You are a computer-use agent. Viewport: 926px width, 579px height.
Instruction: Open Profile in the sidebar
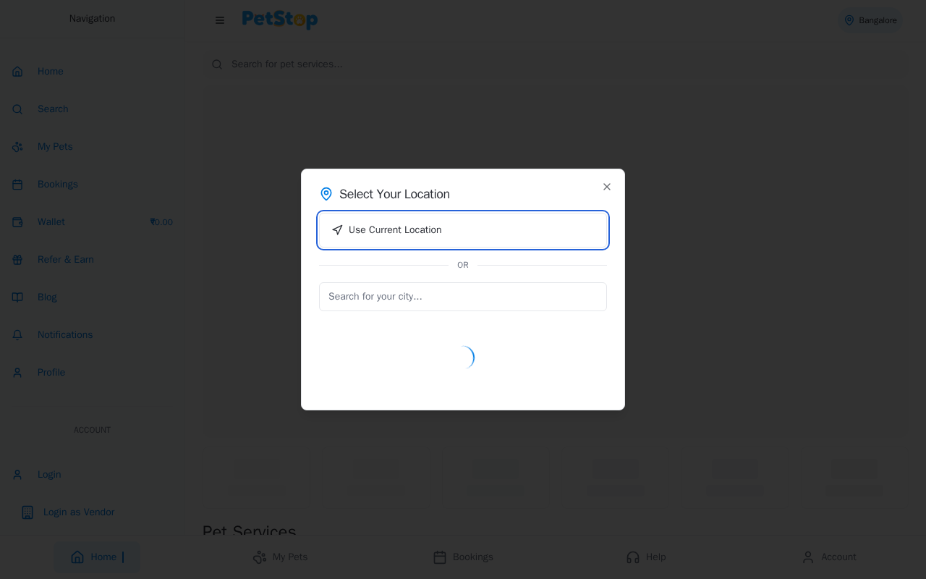(x=51, y=373)
